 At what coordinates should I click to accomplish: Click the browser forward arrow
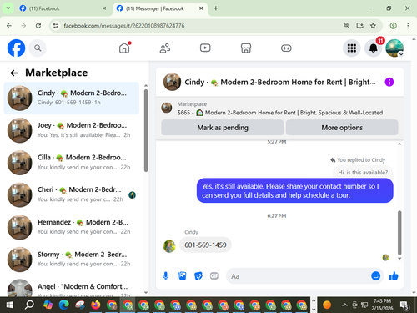23,26
